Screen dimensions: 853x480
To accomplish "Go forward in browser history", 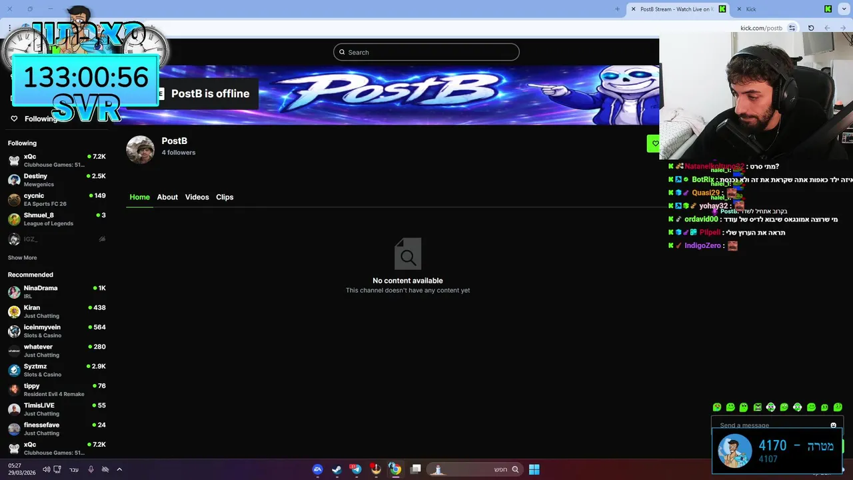I will [x=827, y=28].
